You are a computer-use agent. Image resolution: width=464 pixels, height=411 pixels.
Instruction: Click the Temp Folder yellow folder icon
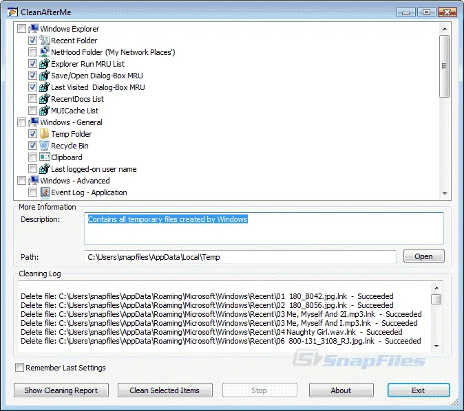point(44,134)
